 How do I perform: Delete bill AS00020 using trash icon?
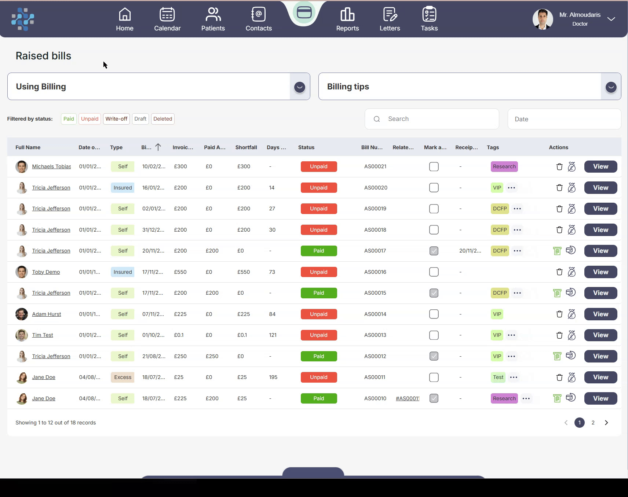[559, 188]
